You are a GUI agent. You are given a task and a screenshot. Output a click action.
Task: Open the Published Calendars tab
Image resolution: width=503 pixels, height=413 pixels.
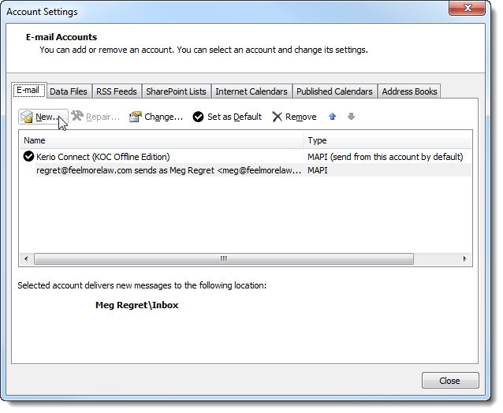[334, 91]
